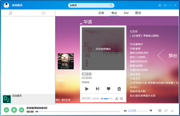Switch to the MV tab
Image resolution: width=180 pixels, height=116 pixels.
(126, 13)
